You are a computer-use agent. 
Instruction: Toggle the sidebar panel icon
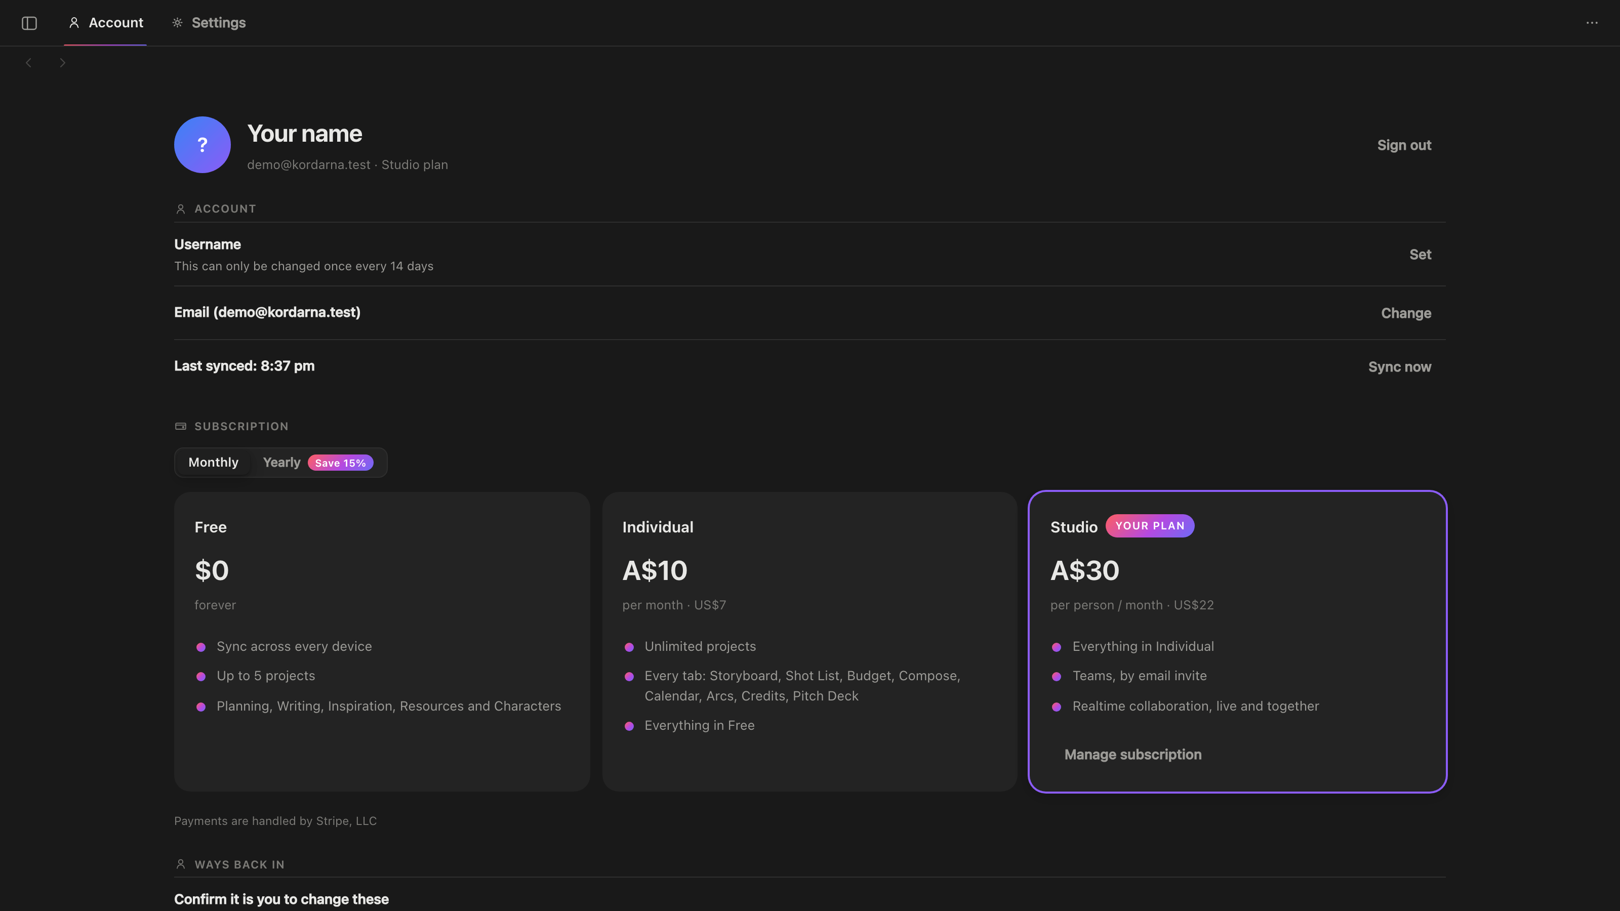point(29,23)
